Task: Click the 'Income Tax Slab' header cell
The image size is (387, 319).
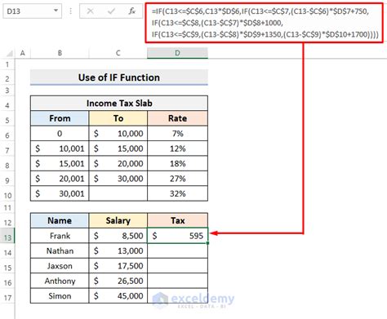Action: (x=119, y=103)
